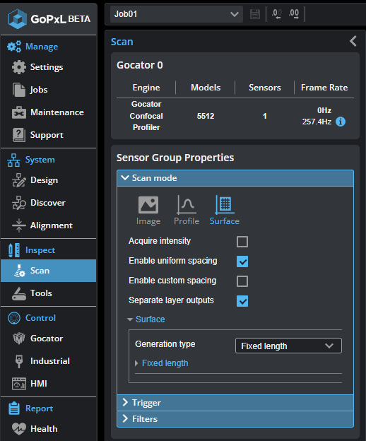Open the Job01 dropdown
This screenshot has height=441, width=366.
click(176, 14)
